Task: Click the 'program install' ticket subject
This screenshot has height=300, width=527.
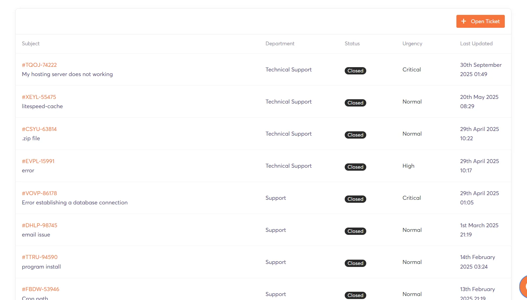Action: coord(41,267)
